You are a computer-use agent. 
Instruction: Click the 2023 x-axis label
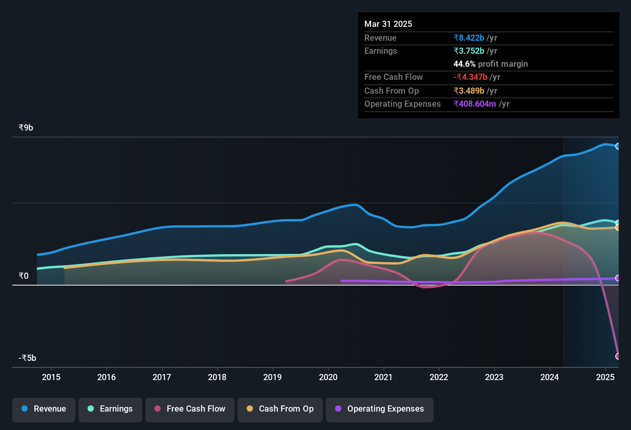coord(494,377)
